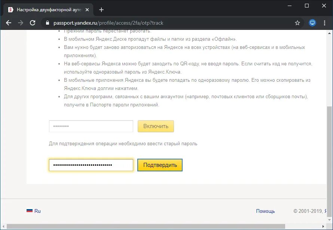Click the vertical scrollbar thumb

pyautogui.click(x=329, y=161)
